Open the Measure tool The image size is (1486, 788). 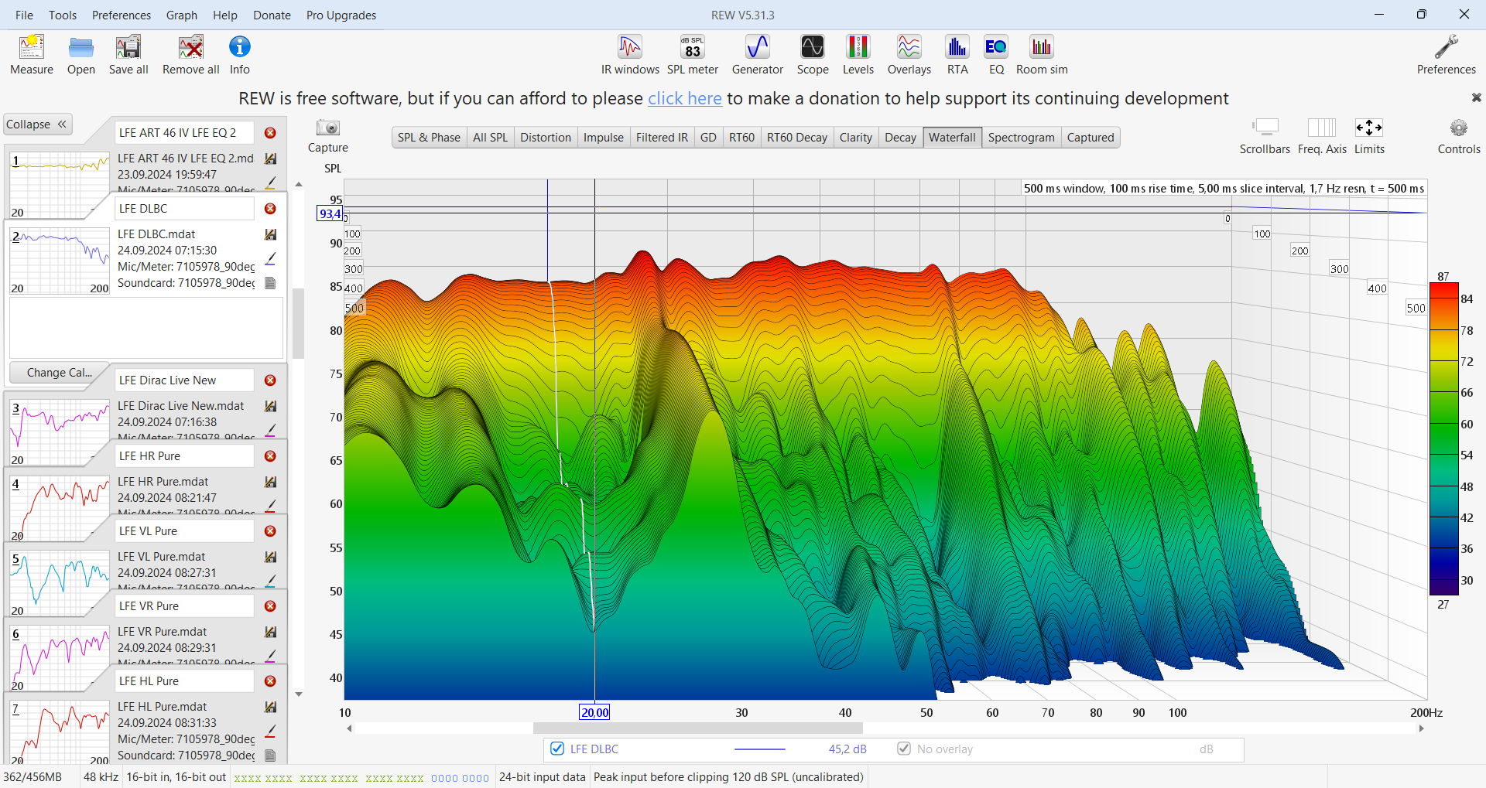32,55
